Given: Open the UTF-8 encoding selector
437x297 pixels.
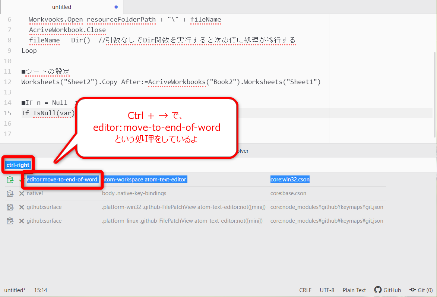Looking at the screenshot, I should click(327, 290).
